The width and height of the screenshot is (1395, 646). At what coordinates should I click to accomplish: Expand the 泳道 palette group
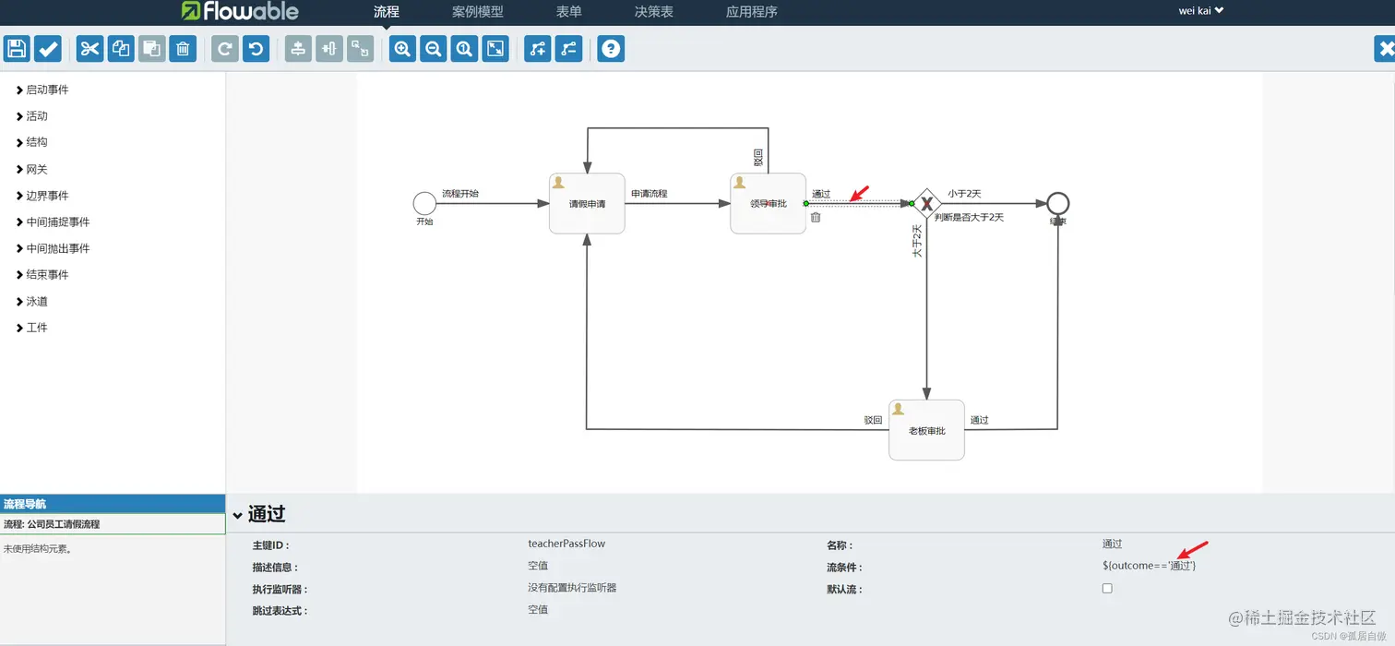pos(32,302)
